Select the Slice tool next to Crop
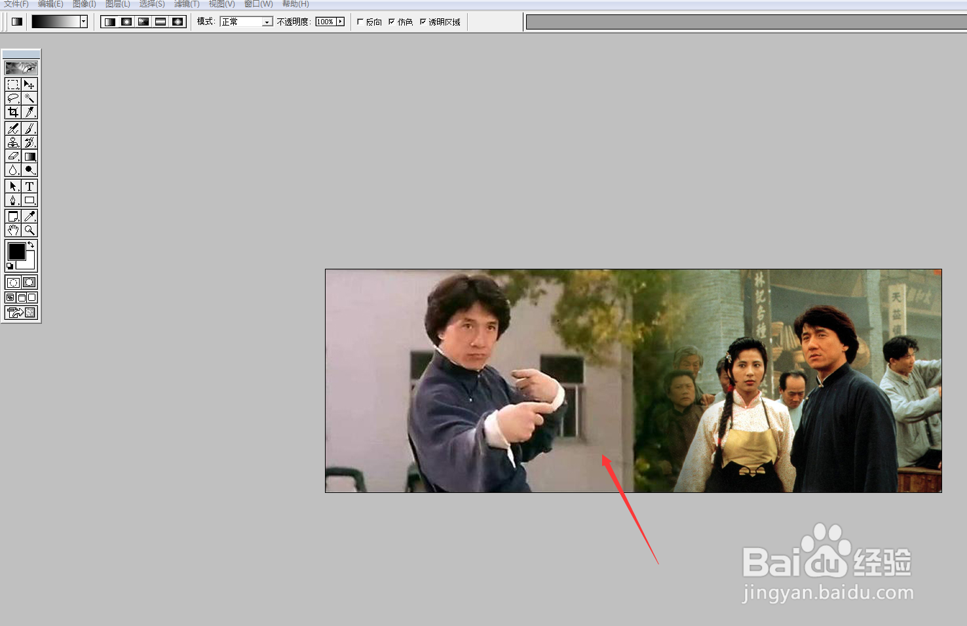The width and height of the screenshot is (967, 626). click(29, 112)
